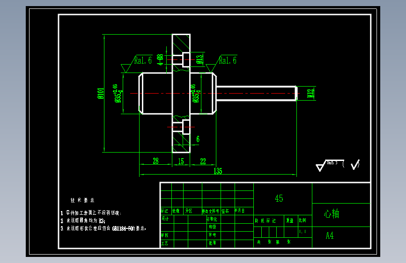Select the 22 length dimension

203,161
